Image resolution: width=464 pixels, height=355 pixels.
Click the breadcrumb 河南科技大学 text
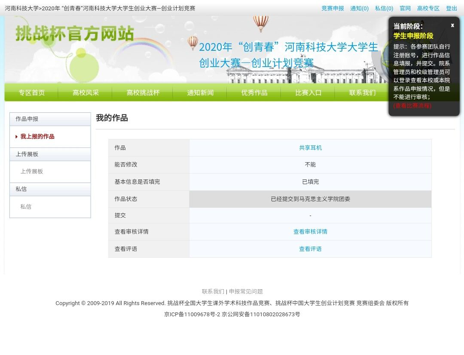point(21,8)
